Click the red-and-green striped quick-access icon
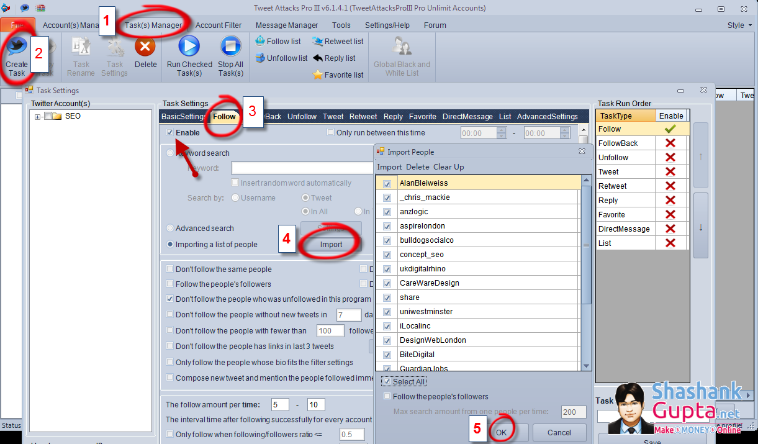The image size is (758, 444). pos(40,8)
